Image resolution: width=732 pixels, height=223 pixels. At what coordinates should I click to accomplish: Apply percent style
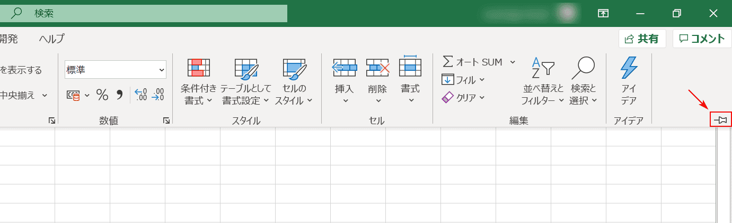(x=102, y=95)
